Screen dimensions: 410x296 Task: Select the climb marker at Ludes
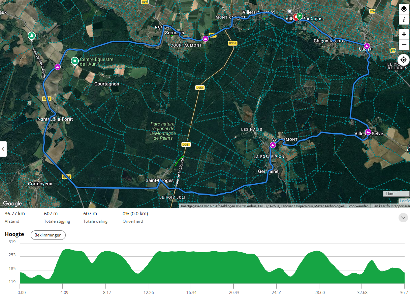(x=367, y=46)
